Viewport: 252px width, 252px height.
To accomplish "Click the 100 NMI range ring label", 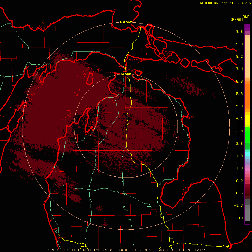I will (126, 22).
